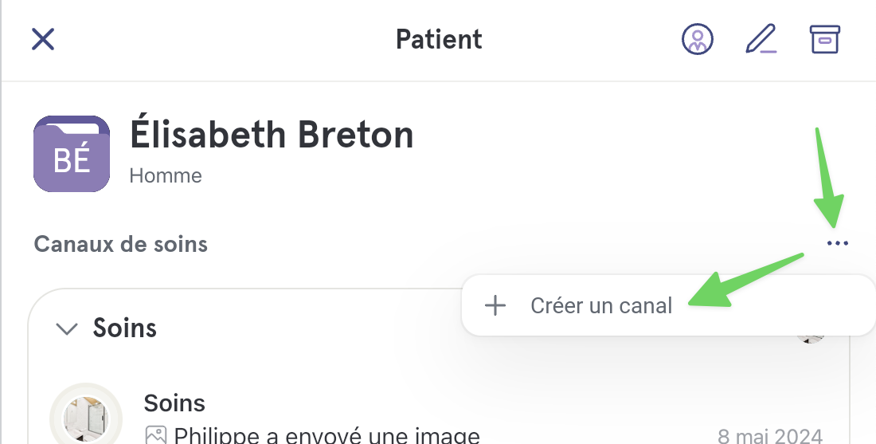
Task: Click the purple BÉ folder avatar
Action: pyautogui.click(x=72, y=154)
